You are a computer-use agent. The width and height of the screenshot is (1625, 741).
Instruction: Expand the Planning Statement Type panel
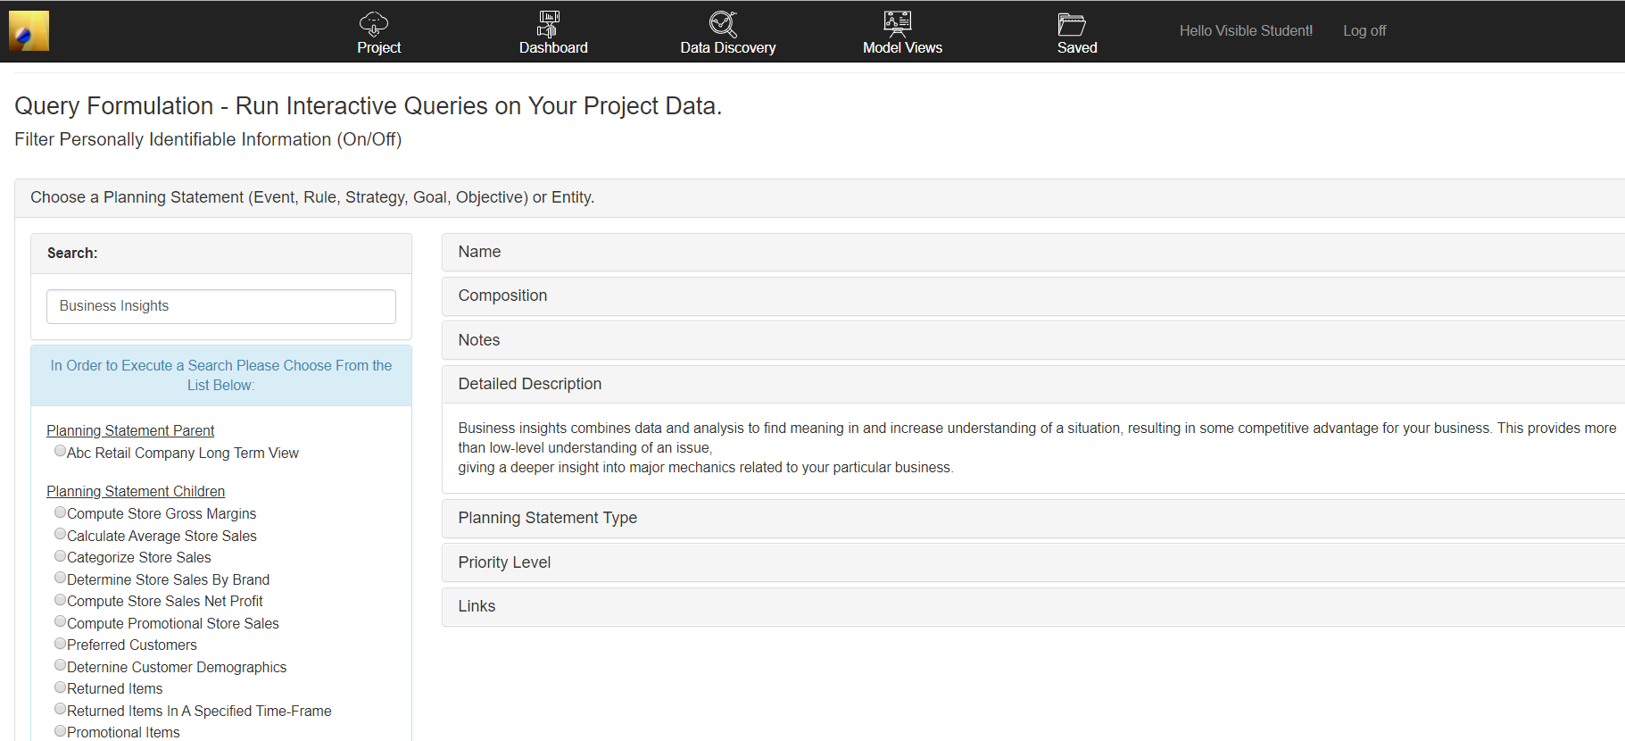pos(1033,519)
